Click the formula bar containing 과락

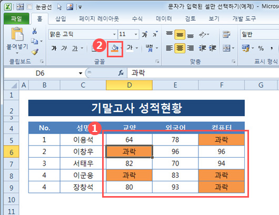click(x=203, y=73)
